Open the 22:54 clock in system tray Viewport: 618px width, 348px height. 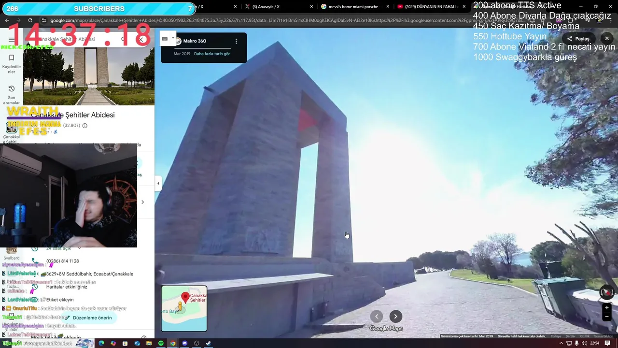(594, 343)
